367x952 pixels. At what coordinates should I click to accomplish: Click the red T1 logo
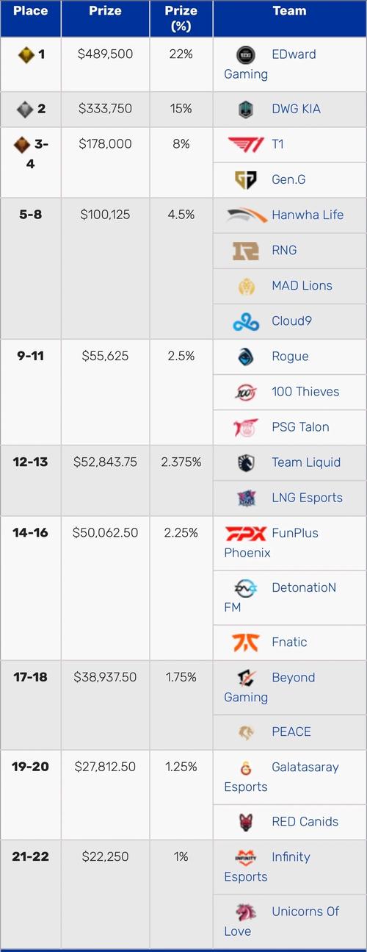pyautogui.click(x=245, y=144)
